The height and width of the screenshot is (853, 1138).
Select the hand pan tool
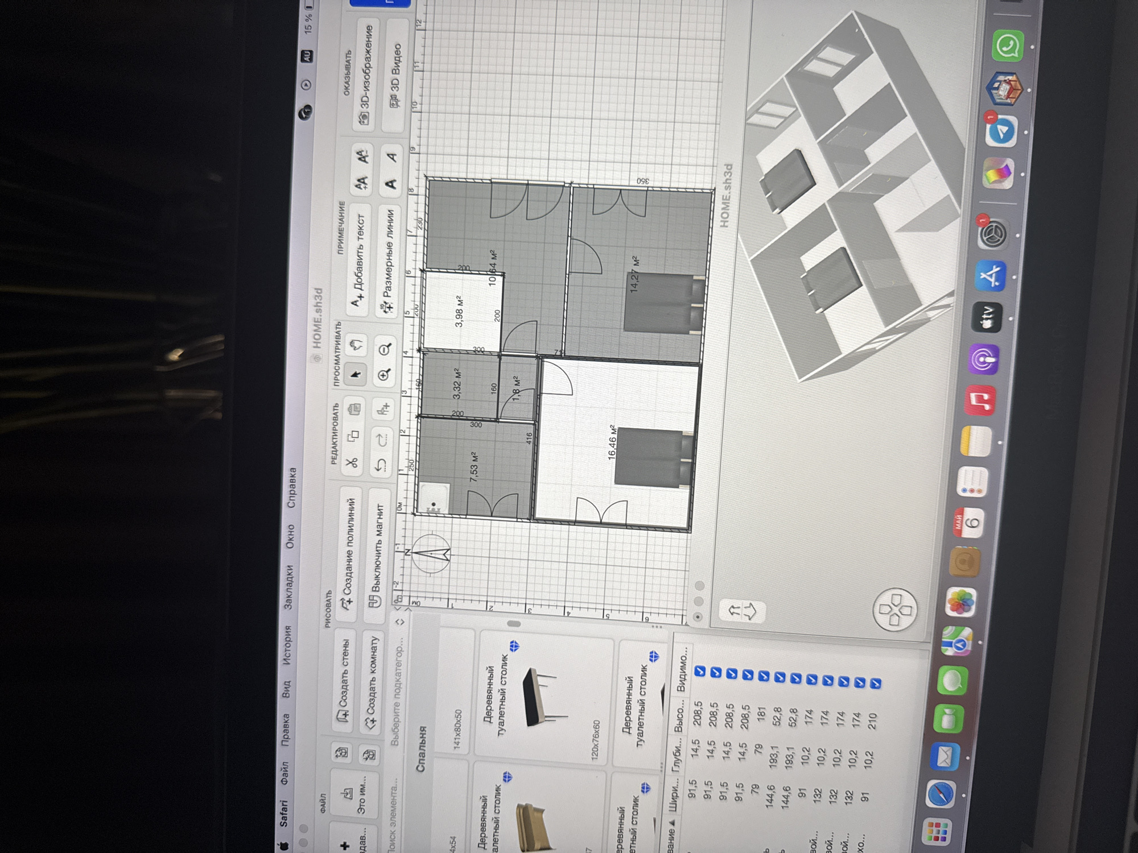click(357, 345)
